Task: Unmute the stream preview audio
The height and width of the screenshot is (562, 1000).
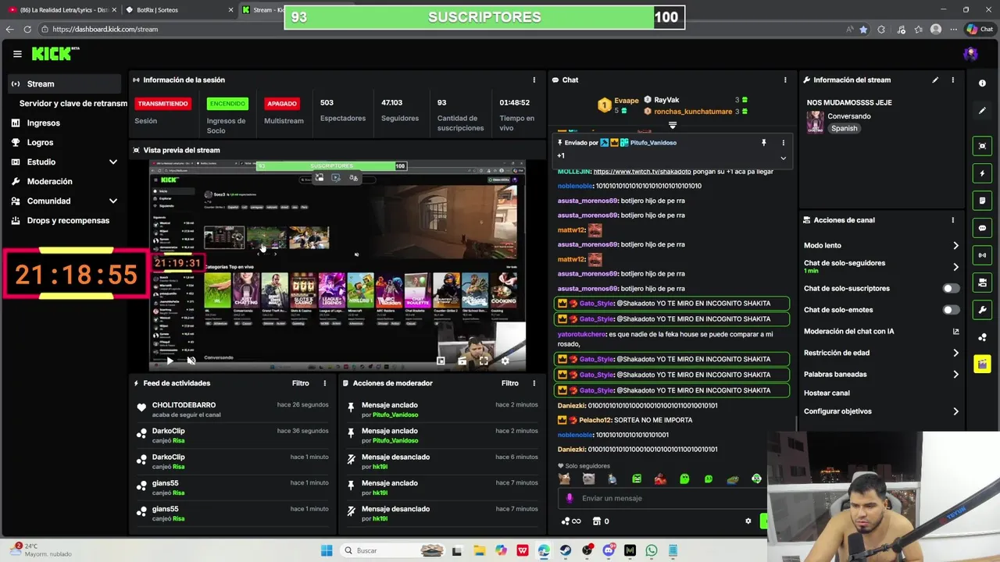Action: pyautogui.click(x=191, y=361)
